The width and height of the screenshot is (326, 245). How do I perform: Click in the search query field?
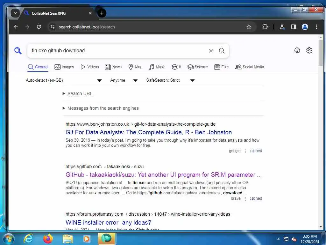click(x=118, y=51)
